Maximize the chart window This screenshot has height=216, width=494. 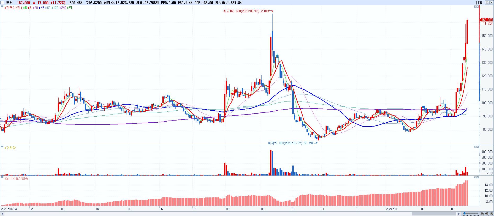(x=487, y=3)
